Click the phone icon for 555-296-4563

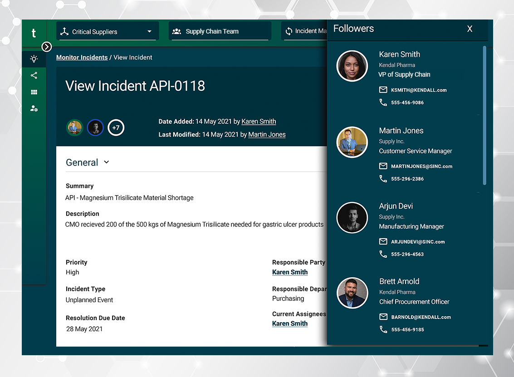383,254
